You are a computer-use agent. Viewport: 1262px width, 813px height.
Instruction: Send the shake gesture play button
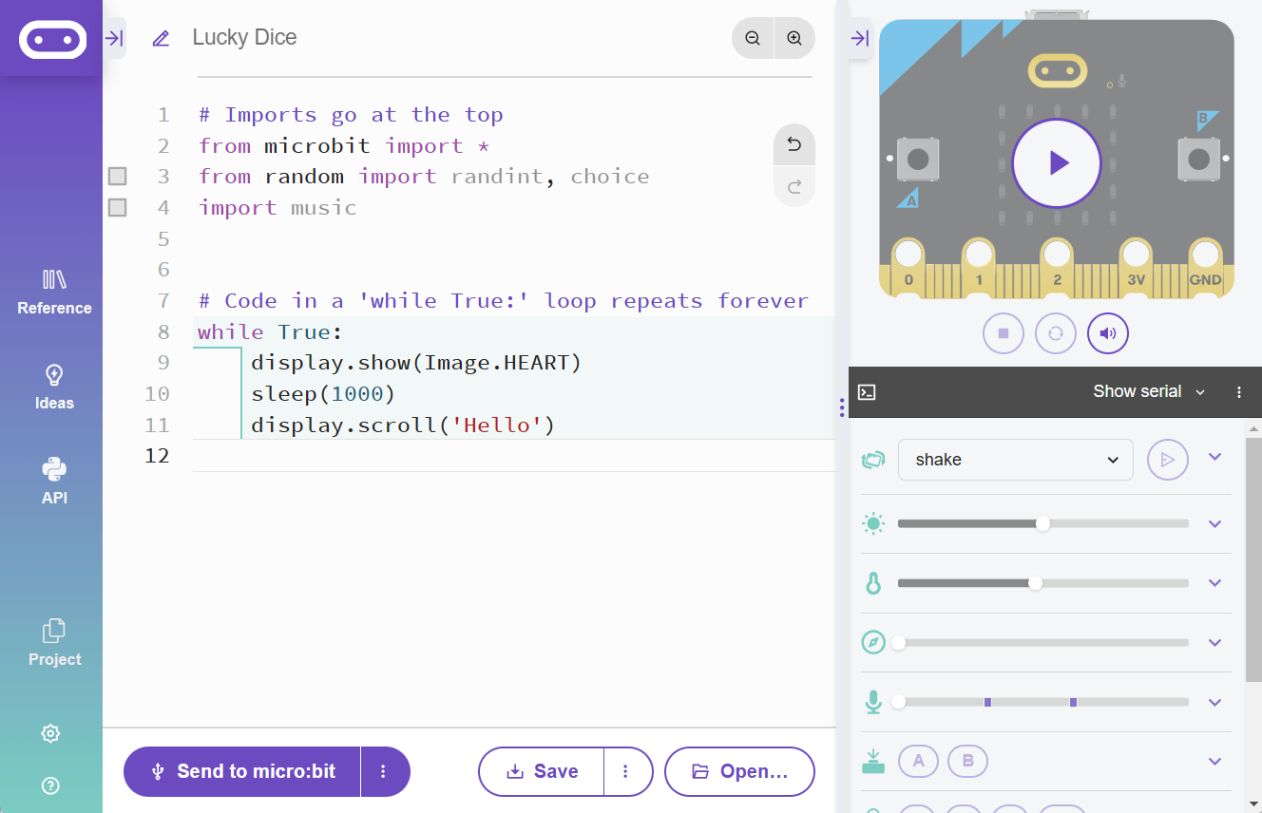(1168, 460)
